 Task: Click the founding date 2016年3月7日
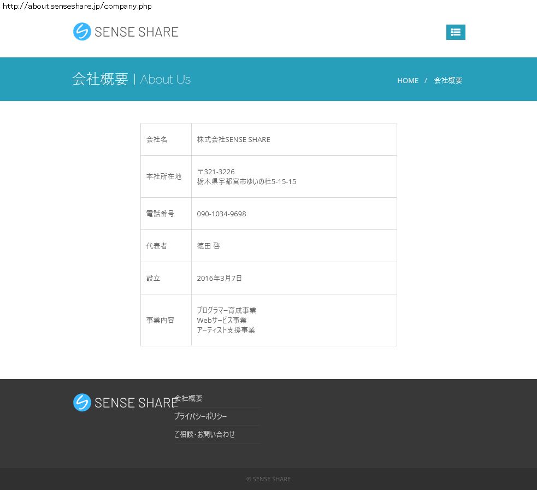pos(219,278)
